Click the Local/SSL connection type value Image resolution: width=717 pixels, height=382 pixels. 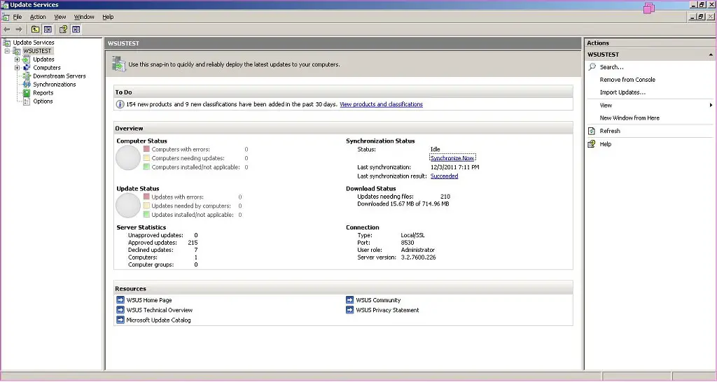coord(412,235)
